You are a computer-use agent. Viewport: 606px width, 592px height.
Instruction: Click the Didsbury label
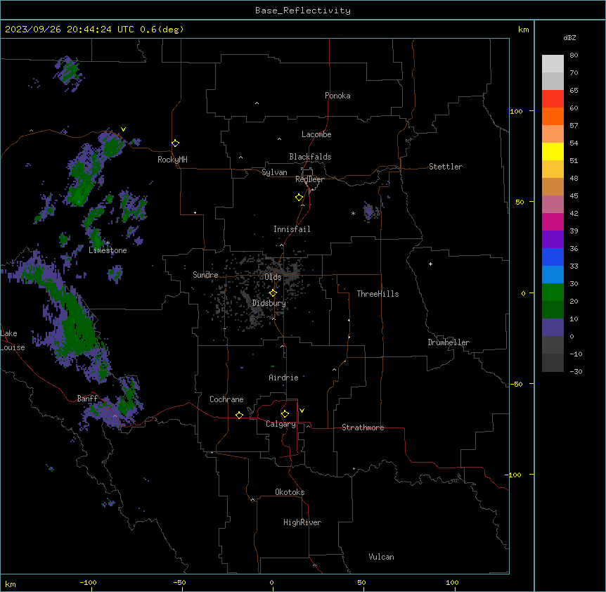pos(269,303)
